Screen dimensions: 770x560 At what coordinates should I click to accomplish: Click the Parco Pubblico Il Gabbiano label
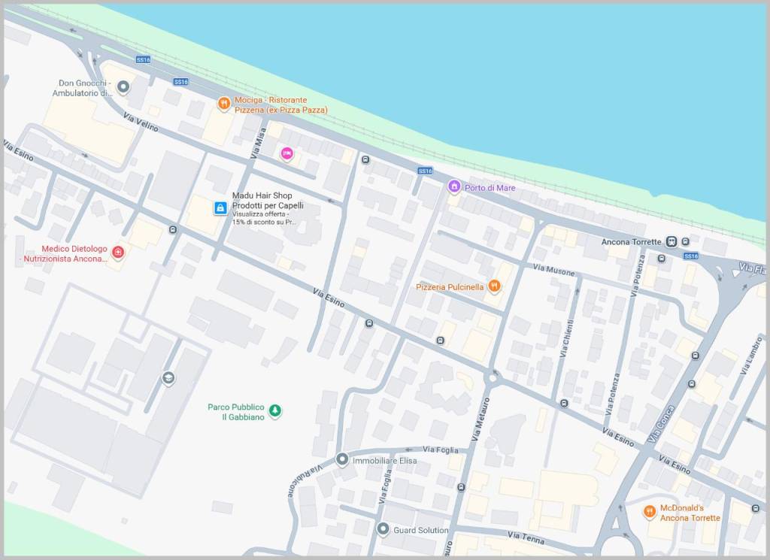click(236, 412)
